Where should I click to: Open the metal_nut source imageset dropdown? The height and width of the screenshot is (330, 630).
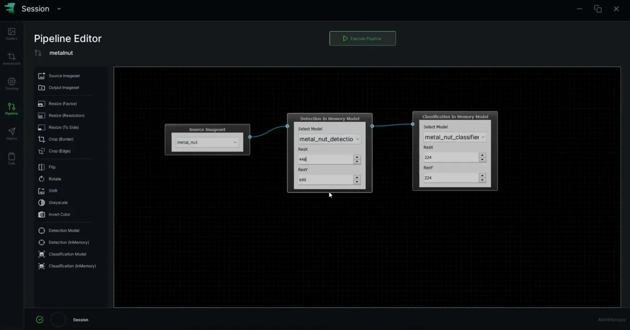(207, 142)
